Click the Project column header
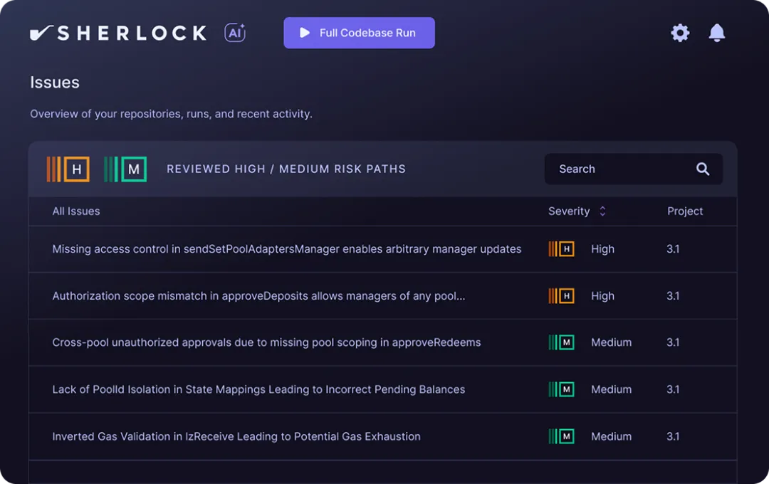 [x=685, y=211]
